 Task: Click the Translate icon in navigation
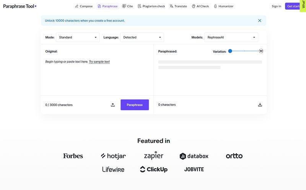(x=171, y=6)
